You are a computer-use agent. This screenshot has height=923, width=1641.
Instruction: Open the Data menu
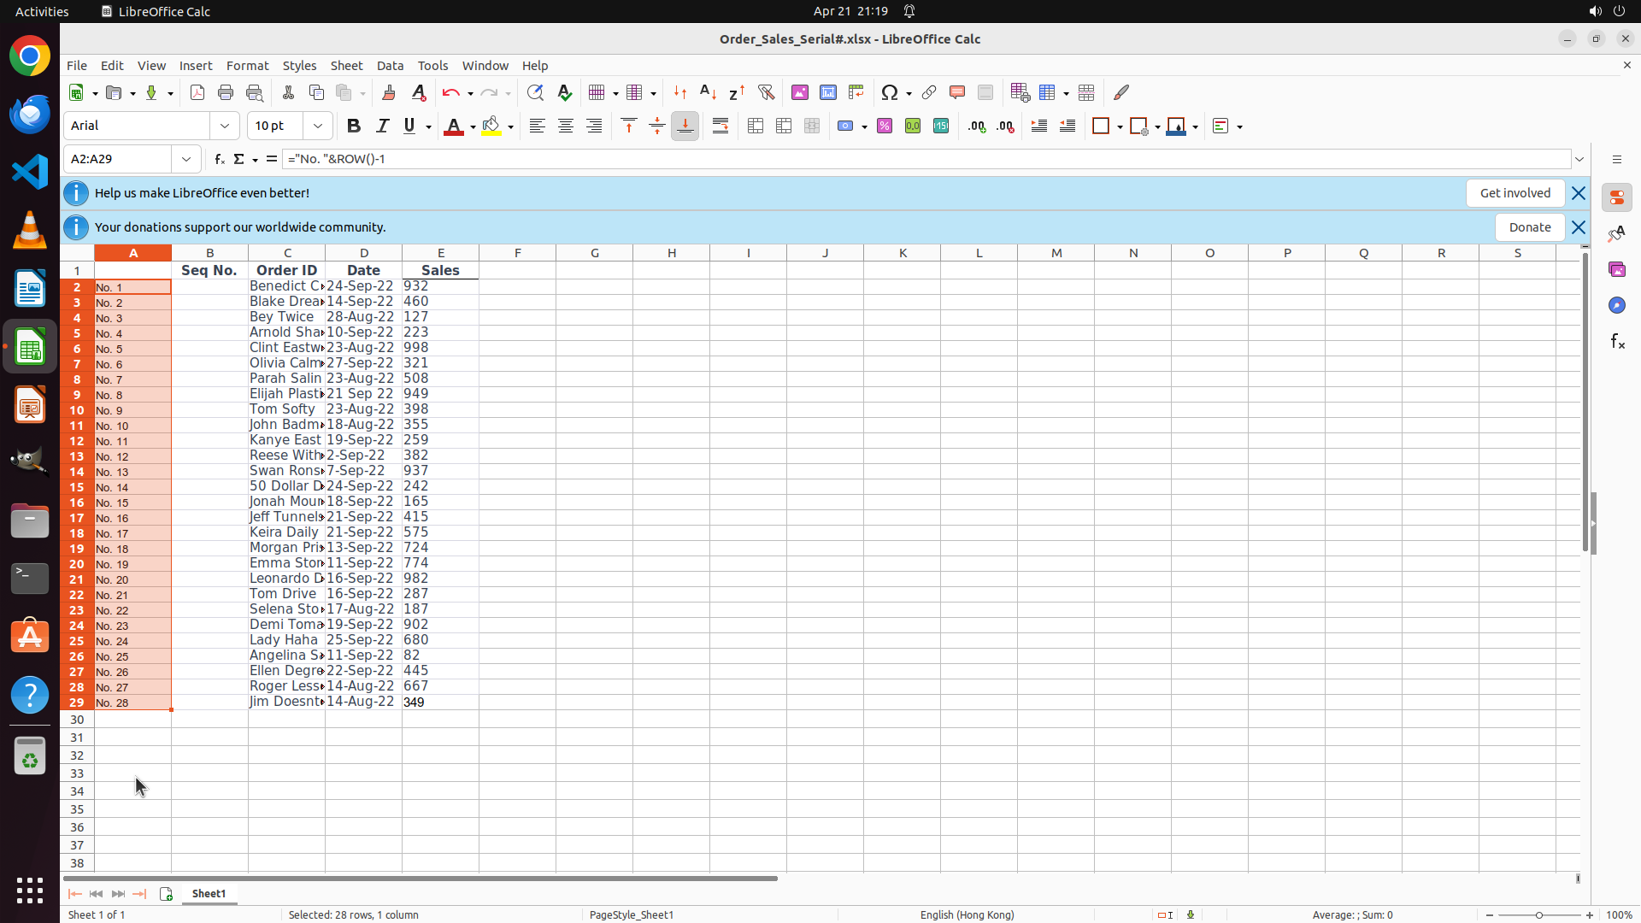[x=390, y=66]
